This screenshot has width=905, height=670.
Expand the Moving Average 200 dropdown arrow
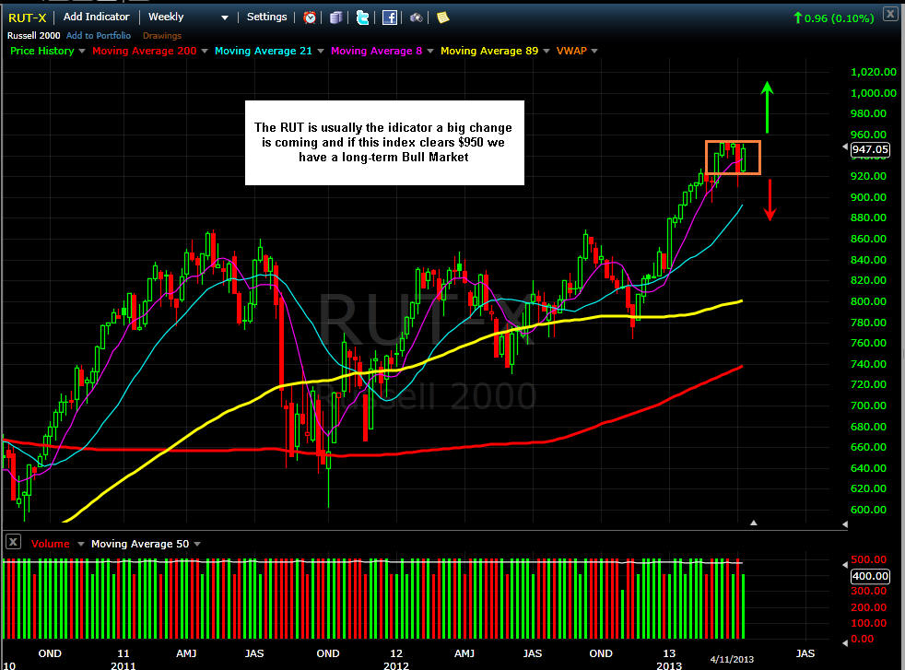point(205,52)
